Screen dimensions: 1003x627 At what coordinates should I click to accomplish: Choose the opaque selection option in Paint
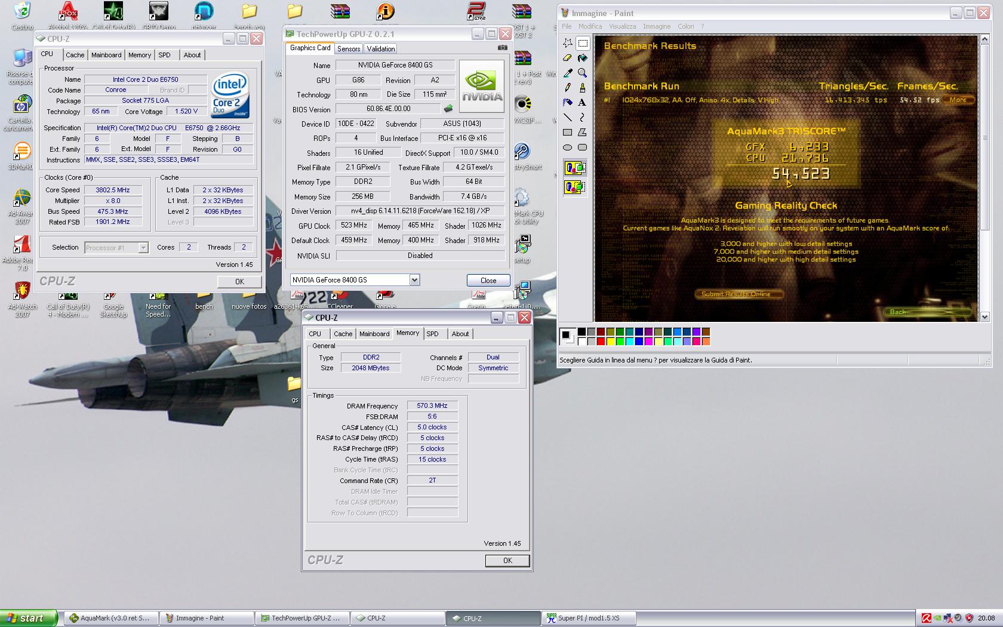[x=575, y=168]
